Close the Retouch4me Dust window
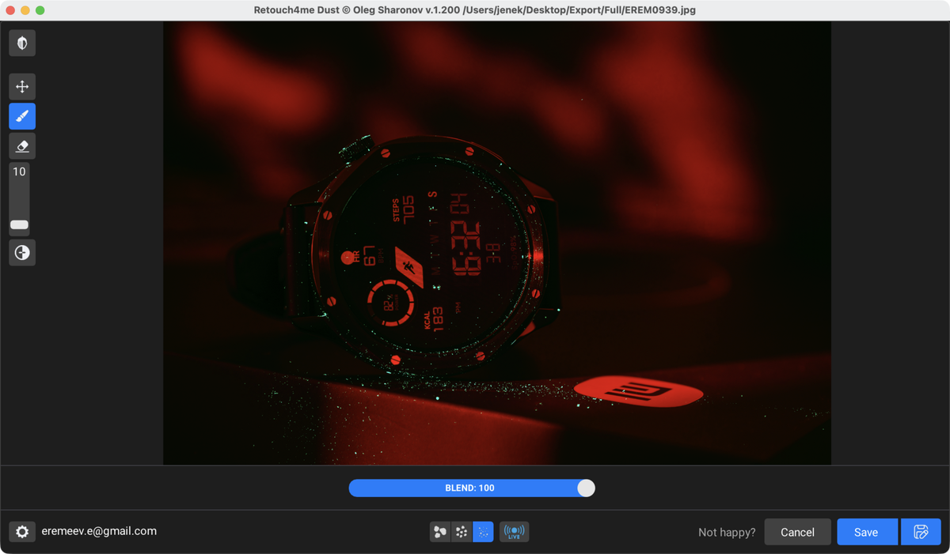Screen dimensions: 950x554 click(x=10, y=10)
